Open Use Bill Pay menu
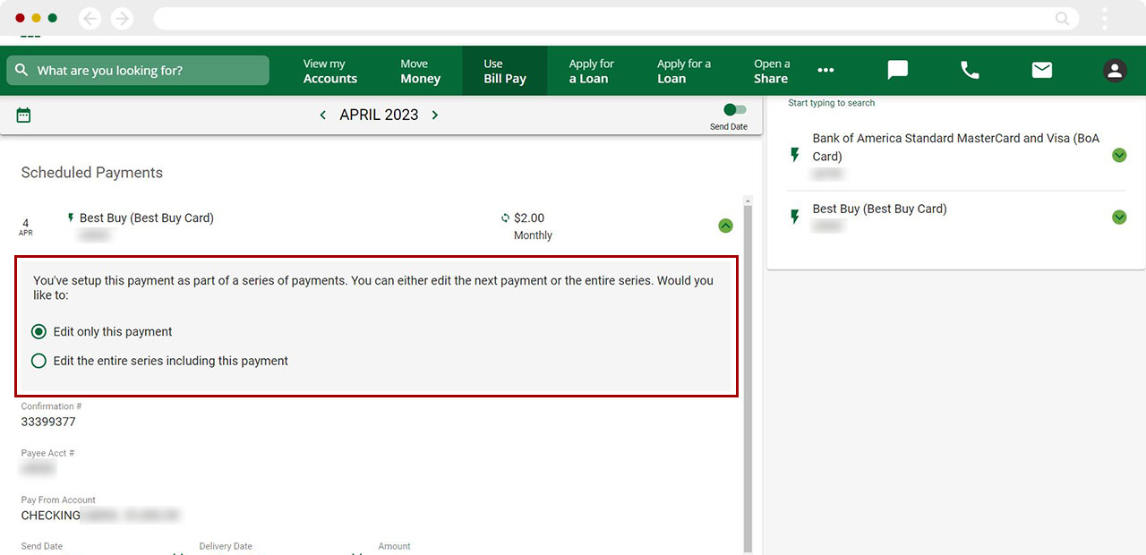 click(504, 71)
